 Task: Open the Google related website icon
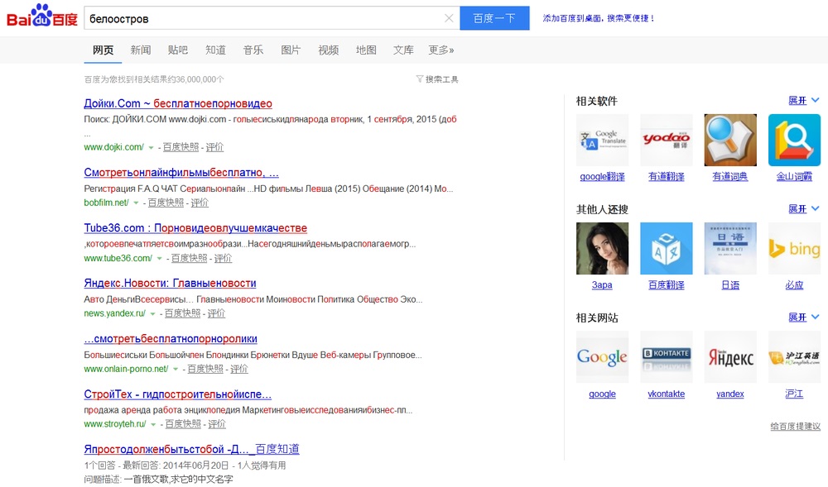602,357
